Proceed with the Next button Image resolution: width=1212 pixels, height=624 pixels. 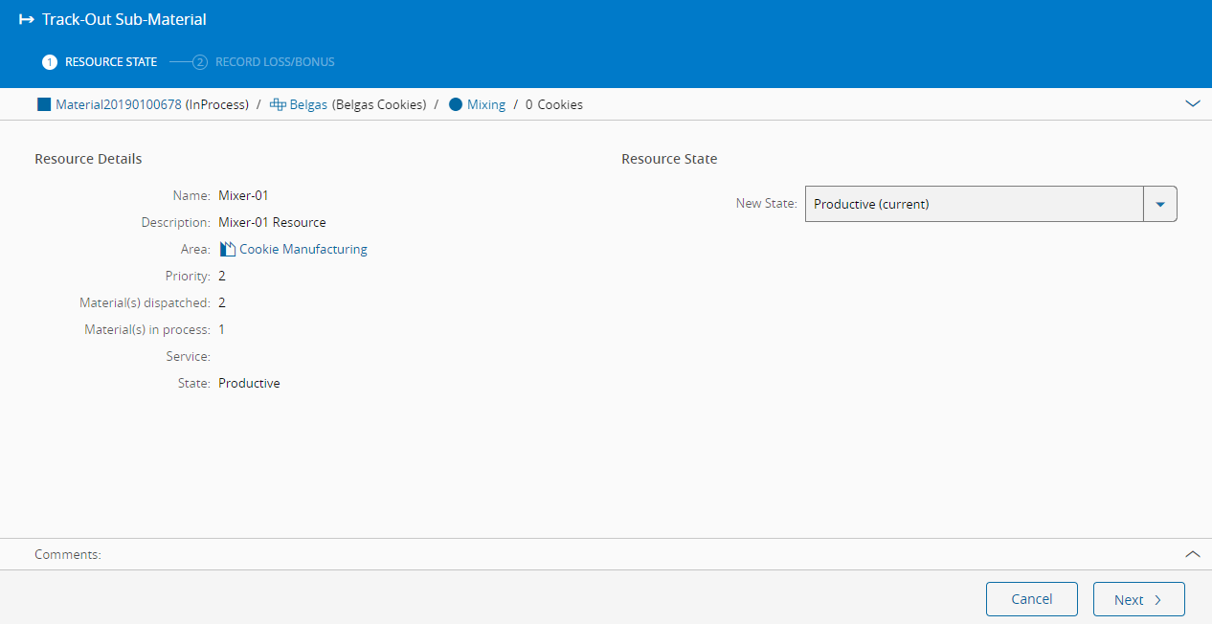pos(1138,599)
